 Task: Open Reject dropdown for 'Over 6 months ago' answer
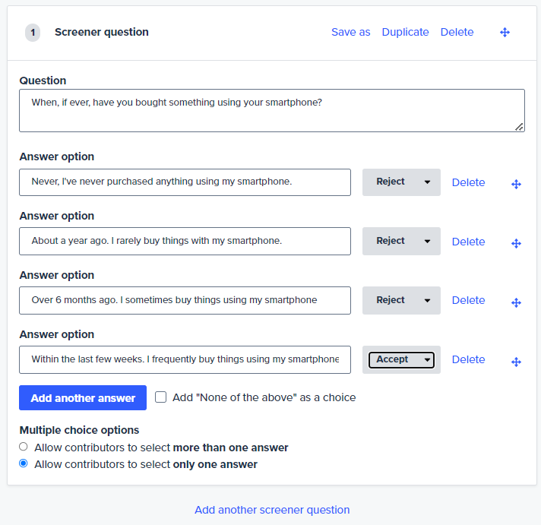(x=401, y=300)
